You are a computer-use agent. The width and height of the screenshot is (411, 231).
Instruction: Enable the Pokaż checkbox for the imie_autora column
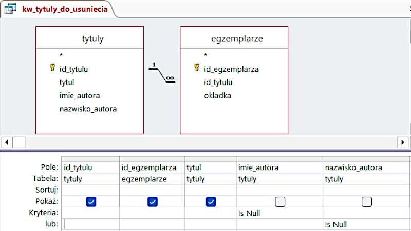[x=279, y=202]
